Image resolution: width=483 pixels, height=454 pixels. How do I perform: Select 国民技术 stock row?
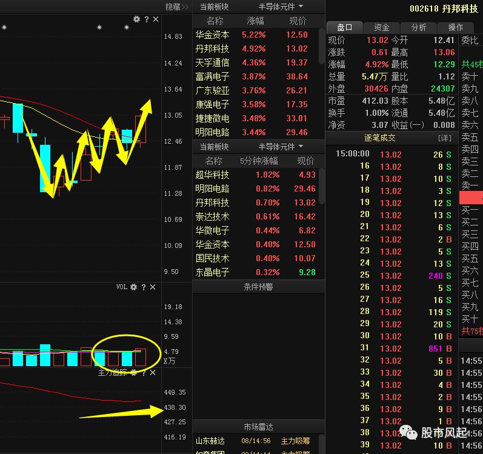[x=256, y=258]
